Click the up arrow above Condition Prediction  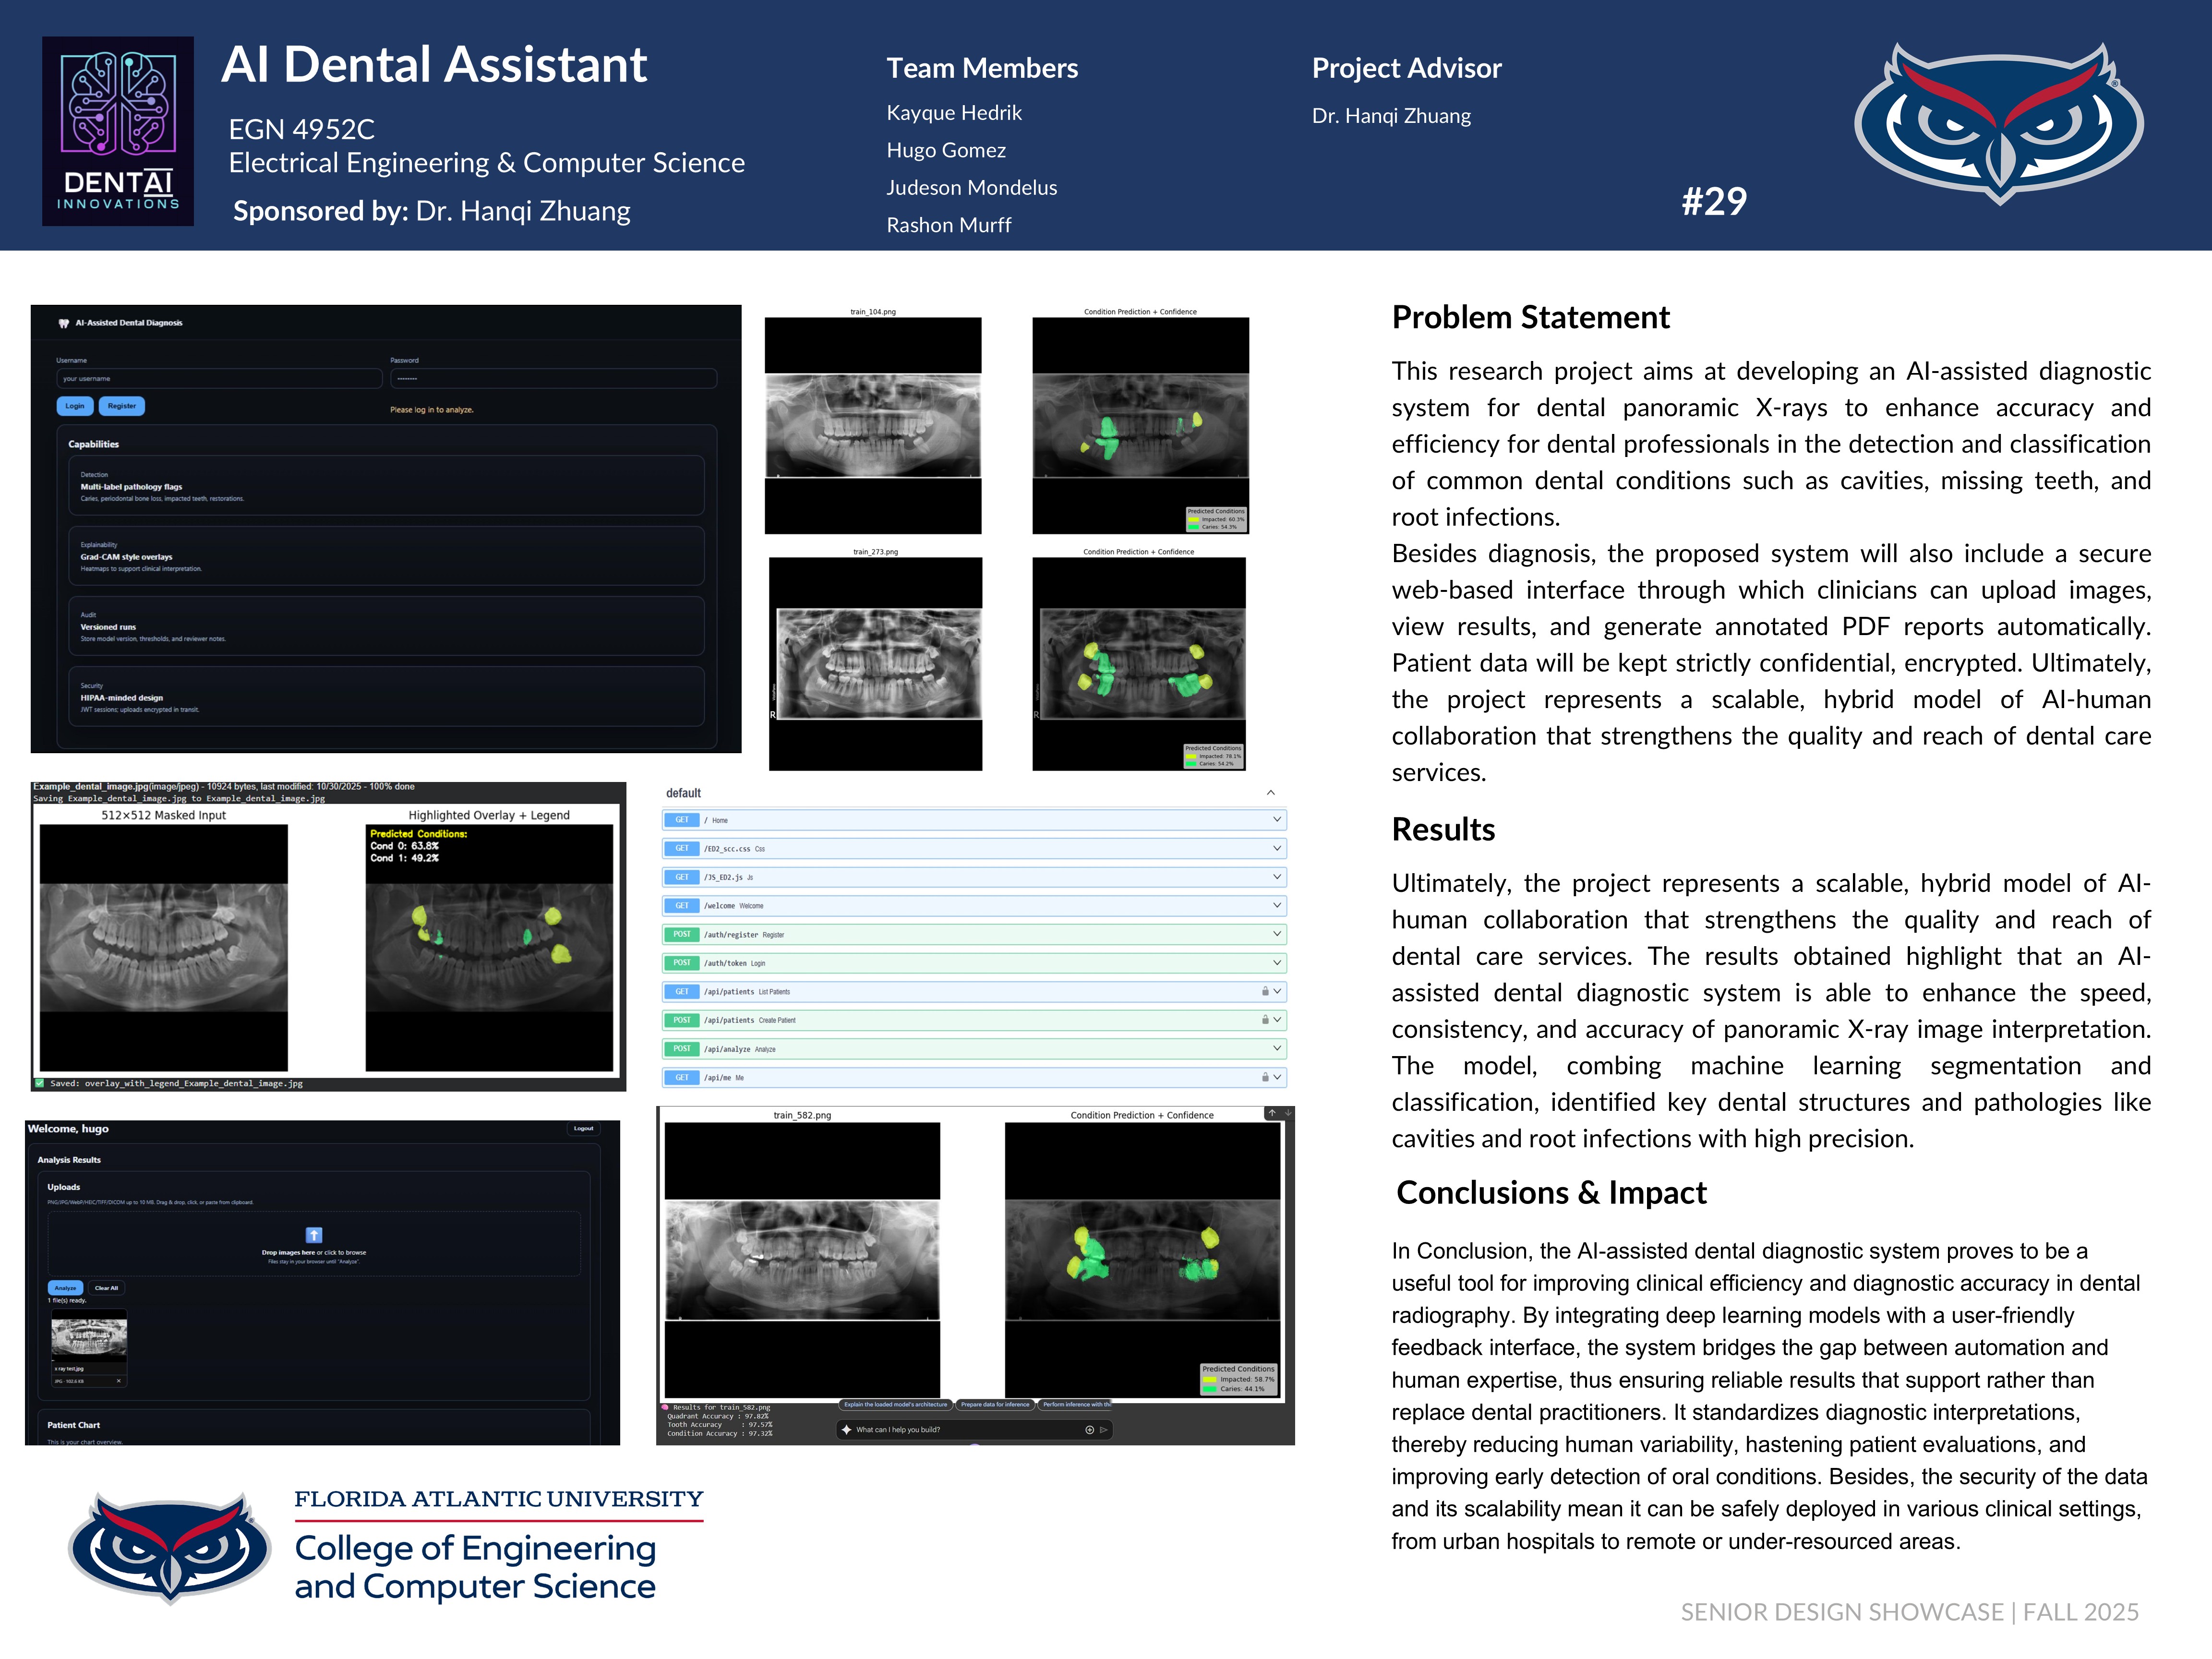tap(1271, 1113)
